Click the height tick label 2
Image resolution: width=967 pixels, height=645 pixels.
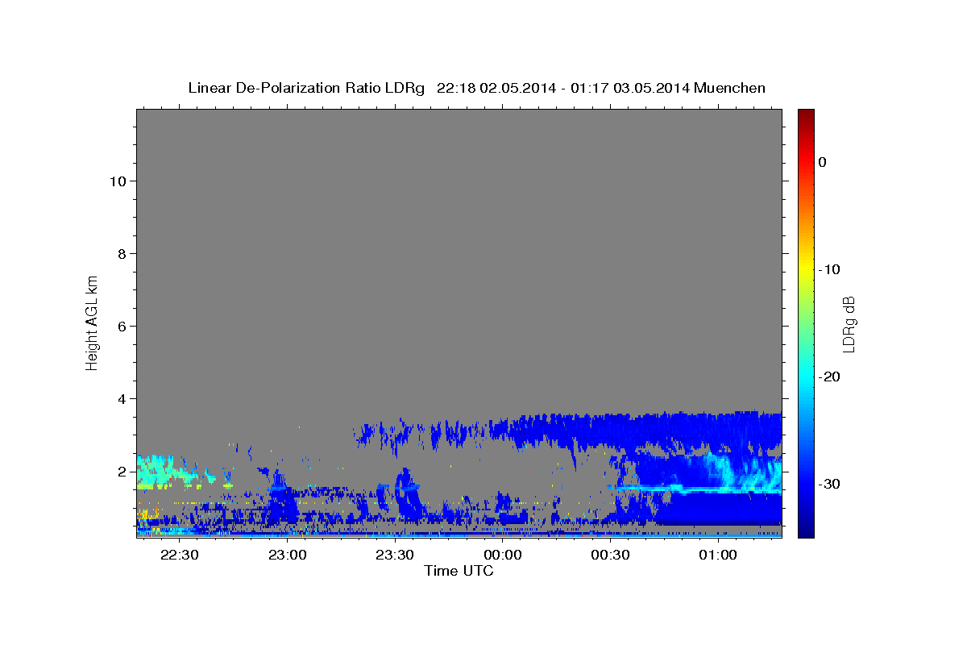[x=121, y=471]
